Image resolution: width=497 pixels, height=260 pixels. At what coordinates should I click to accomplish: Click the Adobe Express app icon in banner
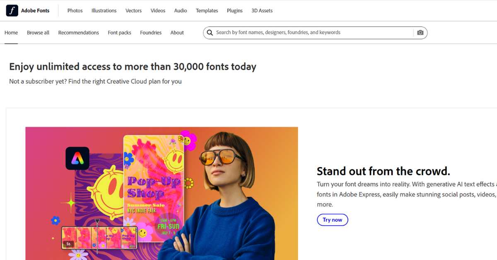click(x=77, y=158)
